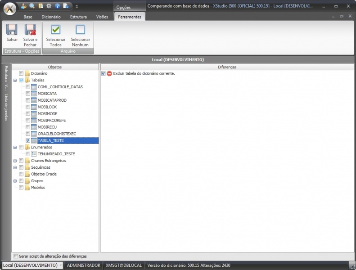The width and height of the screenshot is (356, 270).
Task: Click the Selecionar Nenhum empty-box icon
Action: click(x=81, y=30)
